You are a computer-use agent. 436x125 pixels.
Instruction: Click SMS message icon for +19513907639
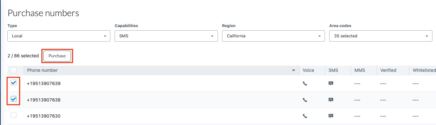pos(331,83)
